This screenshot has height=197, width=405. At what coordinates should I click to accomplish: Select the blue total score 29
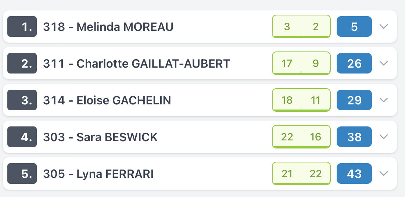[354, 100]
